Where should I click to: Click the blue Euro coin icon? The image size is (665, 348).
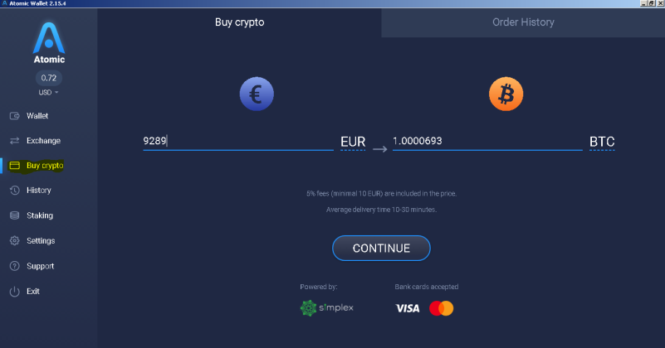[x=257, y=94]
